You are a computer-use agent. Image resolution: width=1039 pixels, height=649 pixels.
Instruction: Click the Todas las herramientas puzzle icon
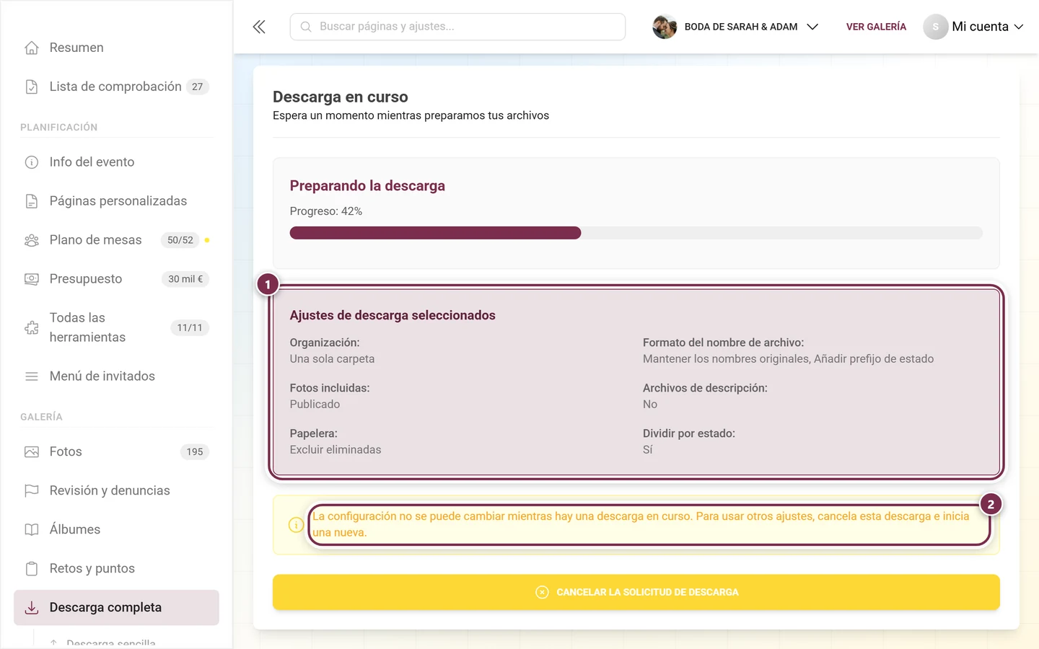click(32, 327)
